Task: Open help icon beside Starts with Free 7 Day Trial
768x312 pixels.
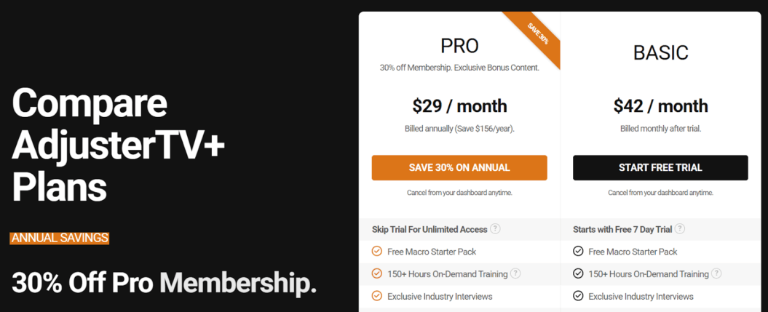Action: click(680, 229)
